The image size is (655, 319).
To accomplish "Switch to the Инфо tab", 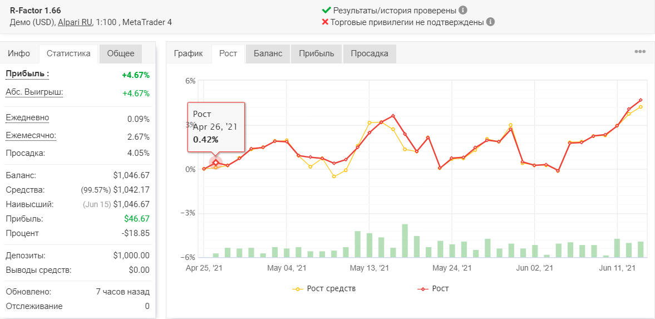I will (x=19, y=53).
